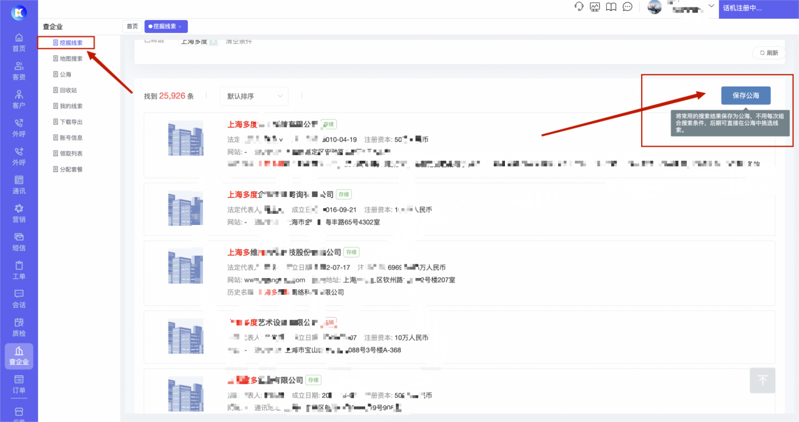Go to 账号信息 in the submenu
This screenshot has width=799, height=422.
[x=67, y=138]
